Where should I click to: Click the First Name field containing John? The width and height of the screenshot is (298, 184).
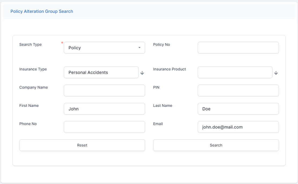tap(104, 109)
